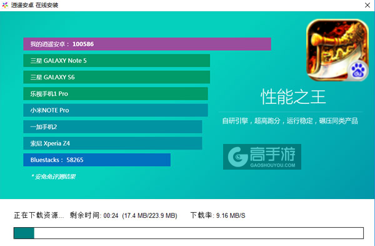Select the 乐视手机1 Pro bar
Screen dimensions: 375x246
[116, 94]
